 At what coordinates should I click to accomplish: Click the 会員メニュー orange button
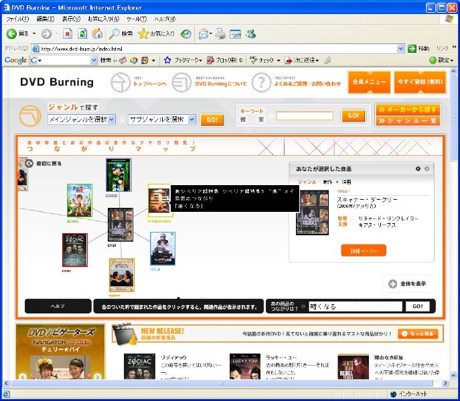pos(368,82)
